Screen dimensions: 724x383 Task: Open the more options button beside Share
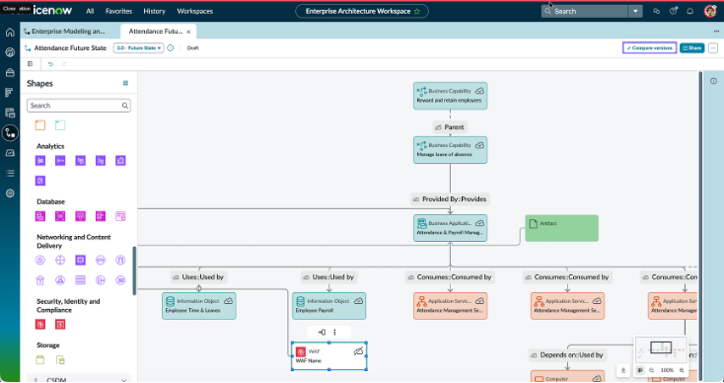713,48
